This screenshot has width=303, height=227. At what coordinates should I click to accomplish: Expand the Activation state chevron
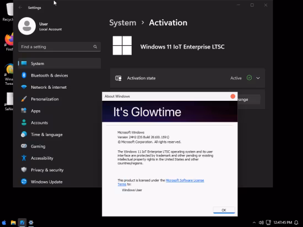click(x=258, y=78)
